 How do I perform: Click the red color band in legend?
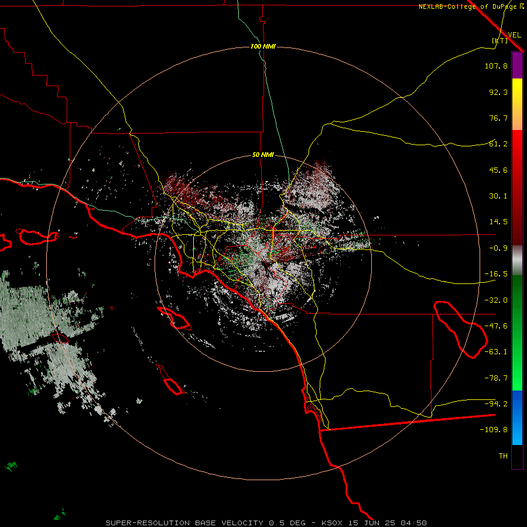[x=517, y=187]
